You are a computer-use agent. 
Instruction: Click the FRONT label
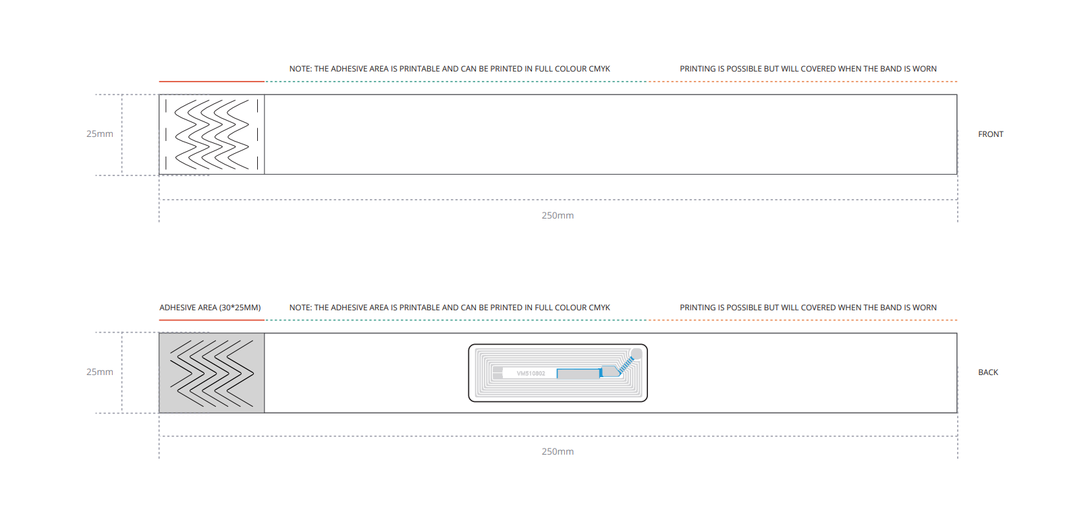click(x=990, y=134)
